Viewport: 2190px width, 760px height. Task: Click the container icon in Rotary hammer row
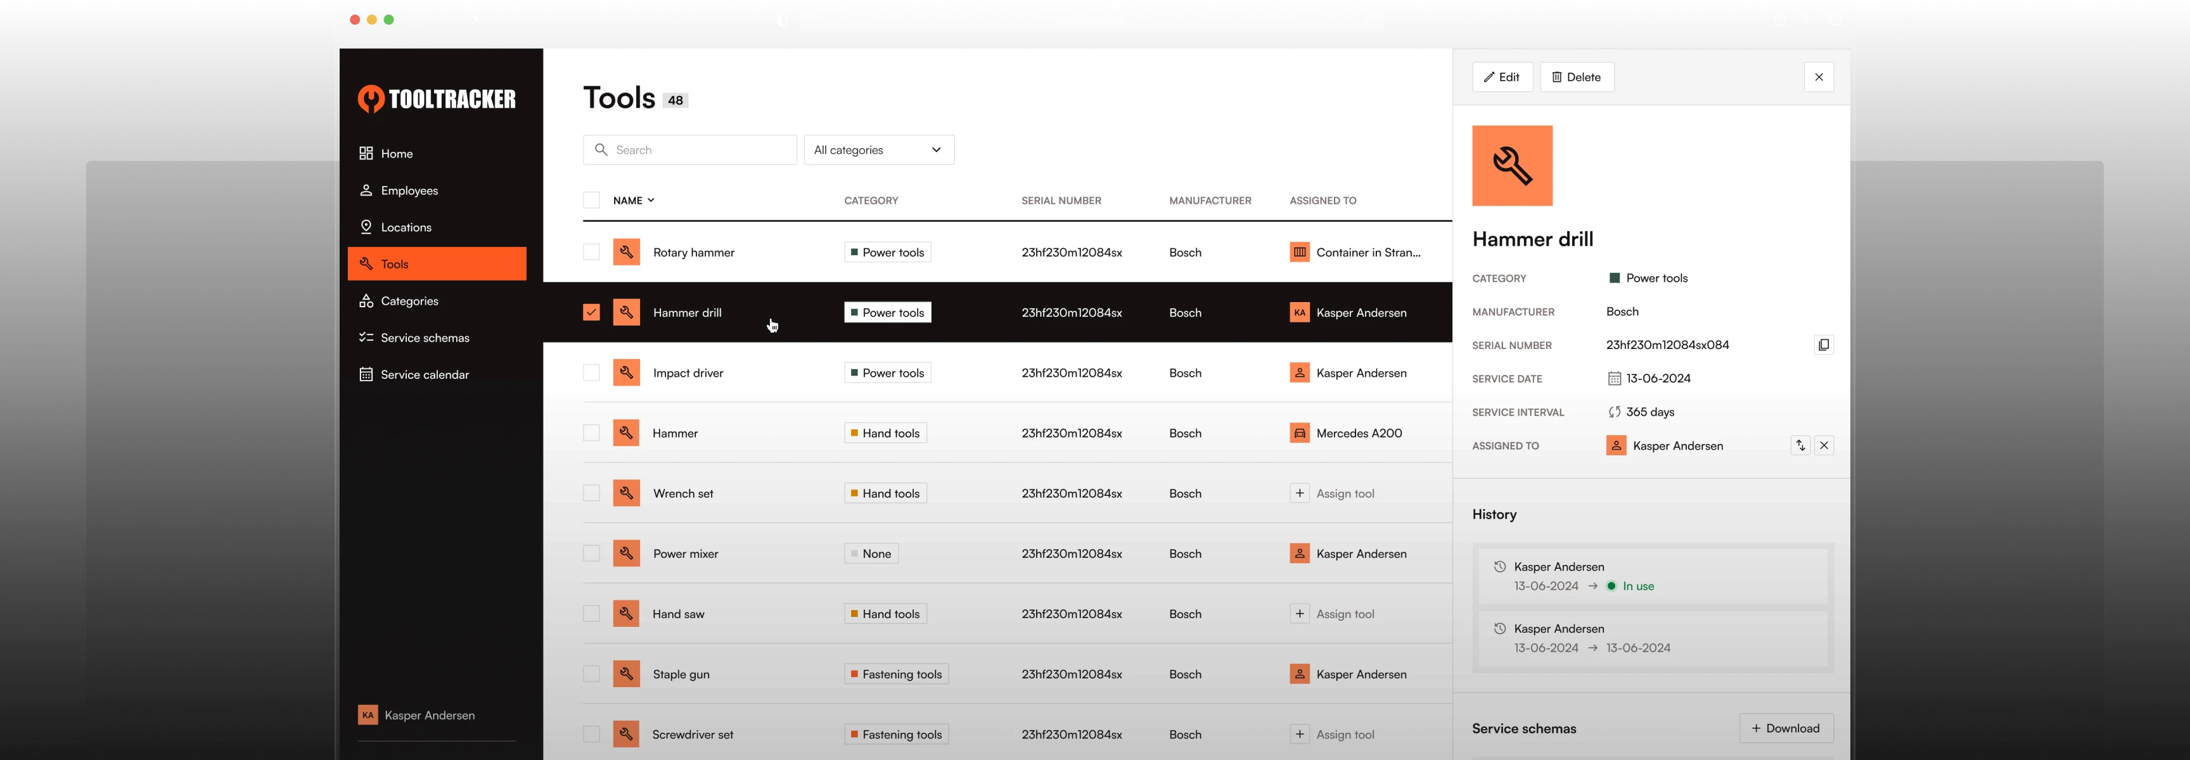pyautogui.click(x=1299, y=253)
